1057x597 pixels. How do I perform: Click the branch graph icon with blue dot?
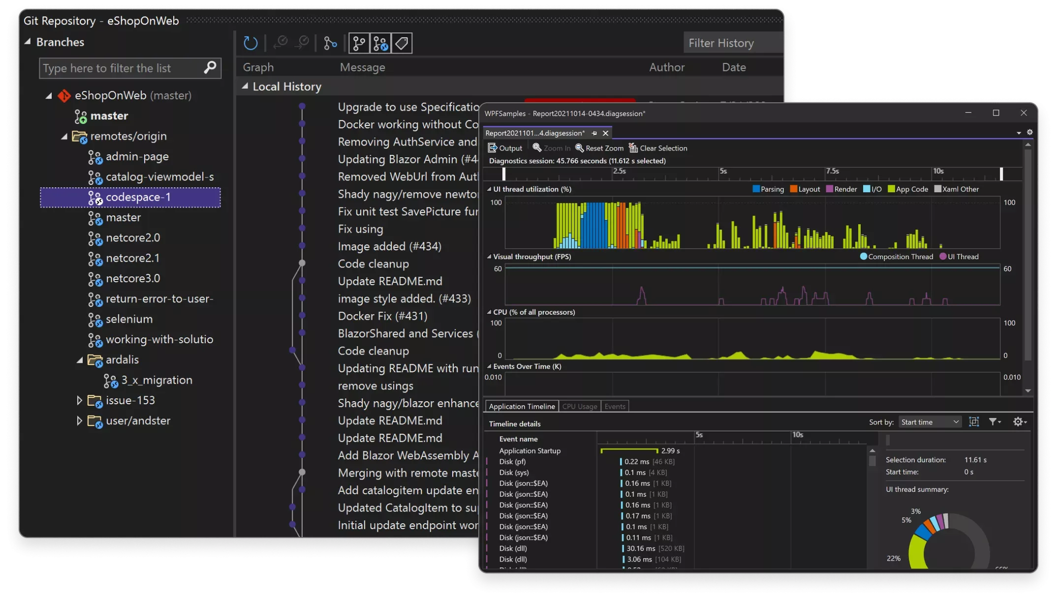click(x=330, y=43)
